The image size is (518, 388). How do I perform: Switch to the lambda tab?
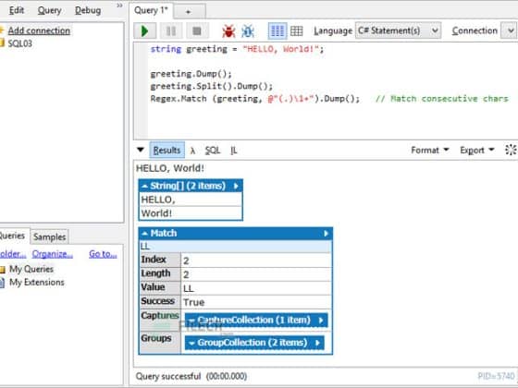point(192,151)
